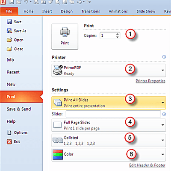Switch to the Transitions ribbon tab
Image resolution: width=171 pixels, height=171 pixels.
point(91,11)
